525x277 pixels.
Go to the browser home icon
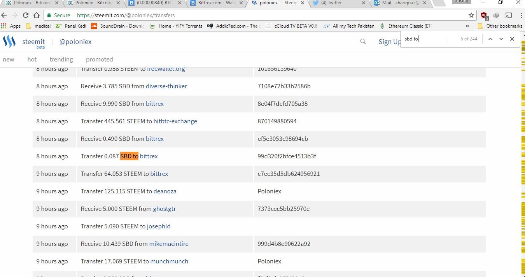(x=37, y=16)
